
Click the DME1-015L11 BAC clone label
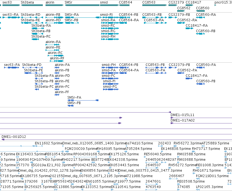click(182, 115)
